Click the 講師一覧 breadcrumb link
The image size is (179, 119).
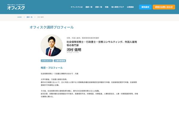click(x=30, y=17)
